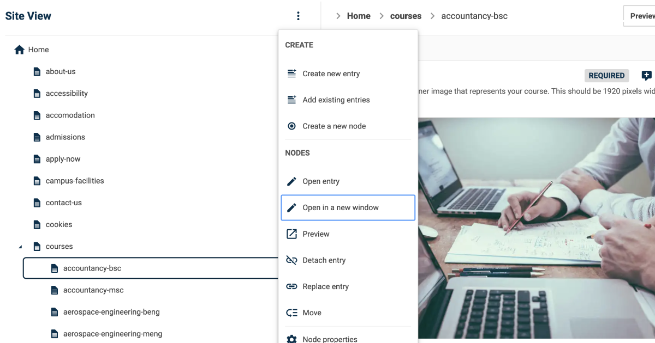The height and width of the screenshot is (343, 655).
Task: Click the Move icon in the NODES menu
Action: click(291, 313)
